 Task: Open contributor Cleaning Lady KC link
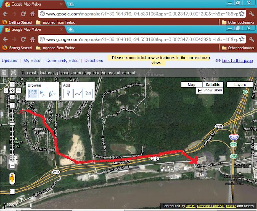[x=210, y=206]
